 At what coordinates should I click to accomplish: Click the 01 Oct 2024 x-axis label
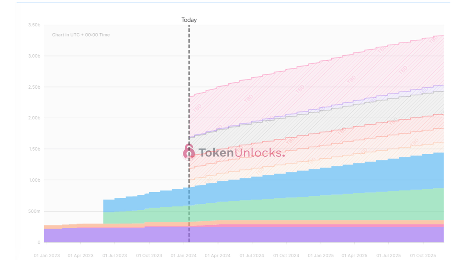point(286,256)
